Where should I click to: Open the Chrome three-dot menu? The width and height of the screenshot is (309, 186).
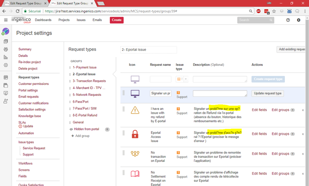[x=305, y=11]
